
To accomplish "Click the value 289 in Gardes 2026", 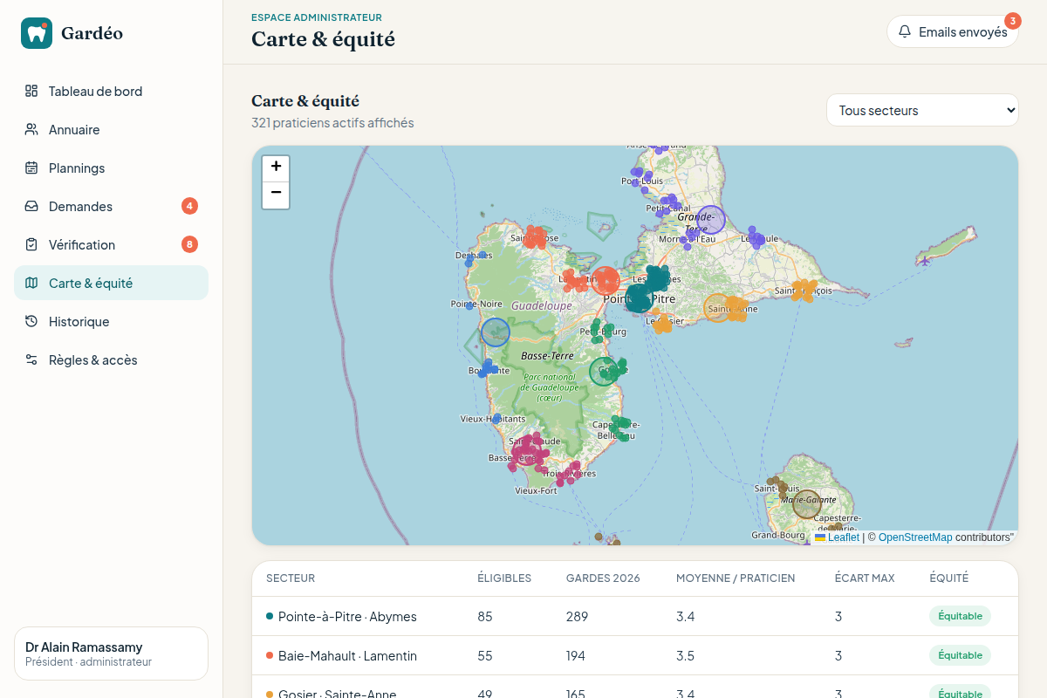I will [x=578, y=616].
